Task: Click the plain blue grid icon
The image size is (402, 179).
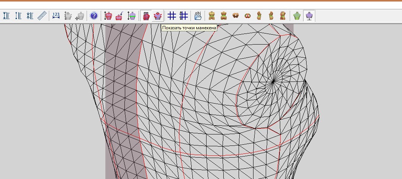Action: point(172,16)
